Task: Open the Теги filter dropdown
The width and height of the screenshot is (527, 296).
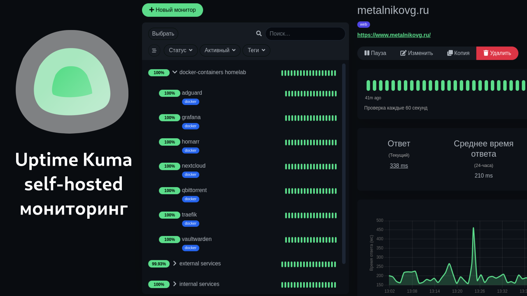Action: tap(256, 50)
